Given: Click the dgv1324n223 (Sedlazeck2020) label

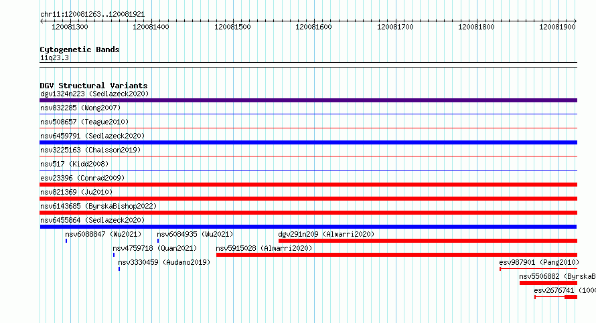Looking at the screenshot, I should point(94,94).
